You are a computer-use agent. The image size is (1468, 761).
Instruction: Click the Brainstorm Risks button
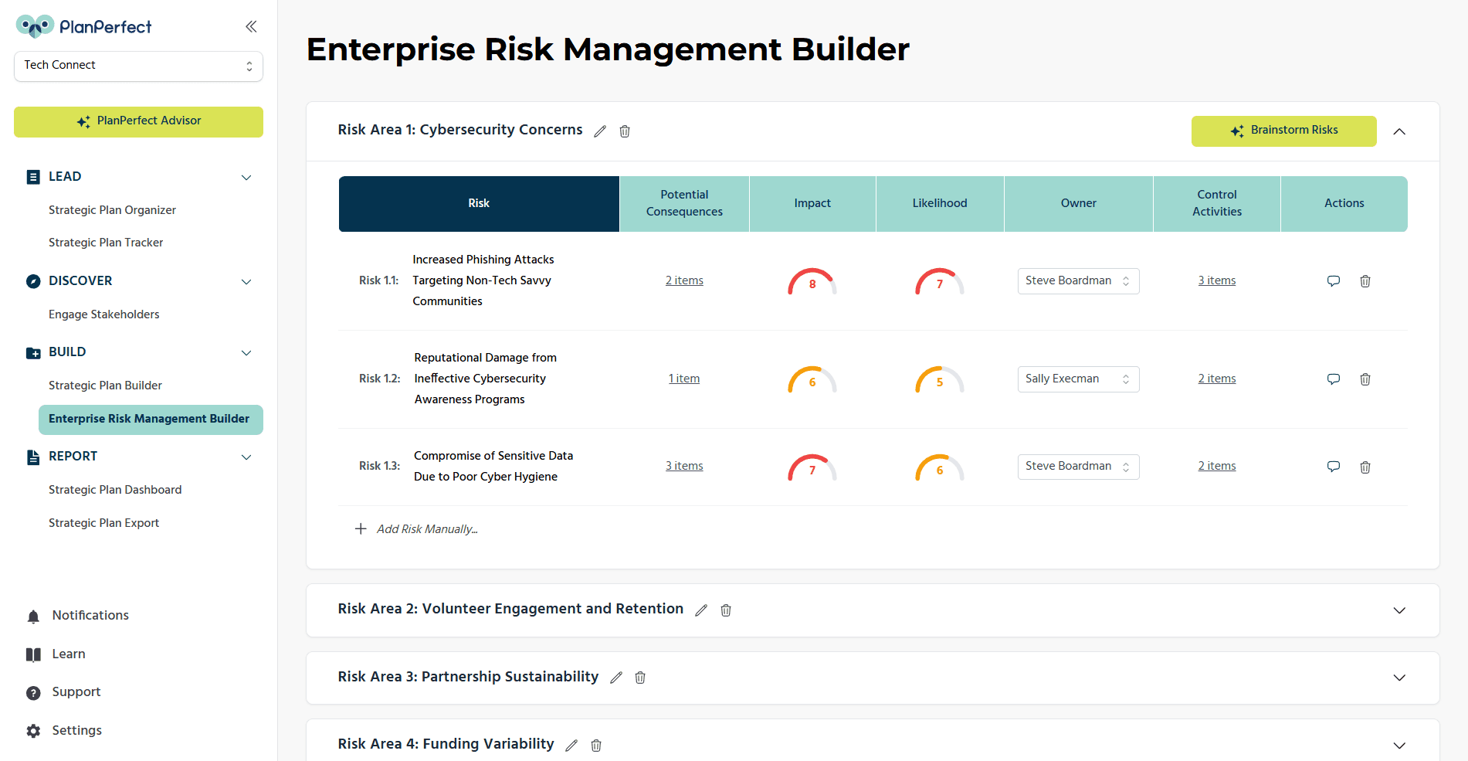[x=1283, y=131]
